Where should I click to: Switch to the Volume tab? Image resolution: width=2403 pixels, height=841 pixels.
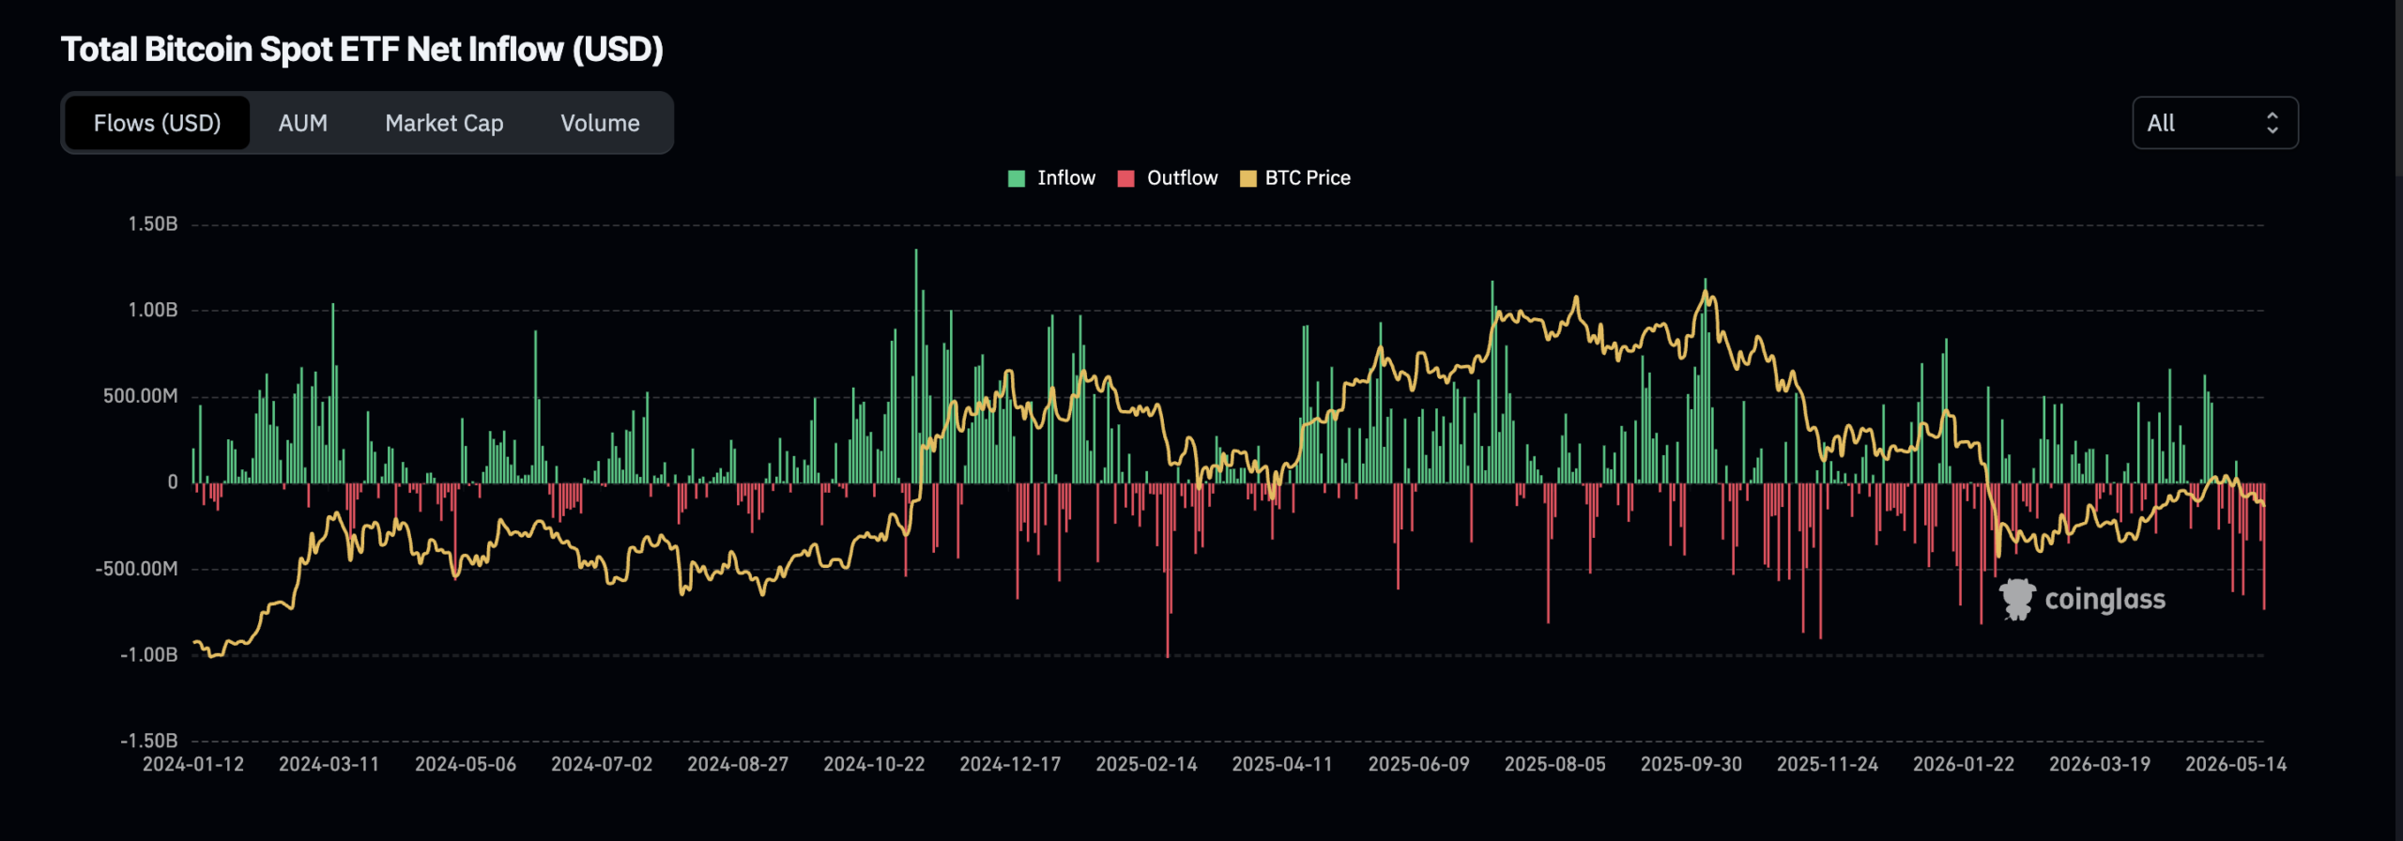(600, 123)
